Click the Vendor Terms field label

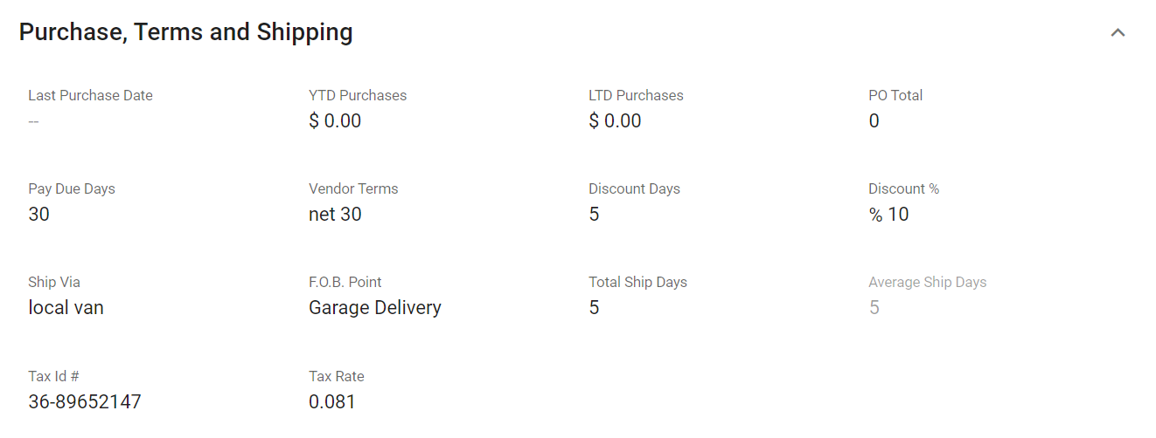[353, 188]
